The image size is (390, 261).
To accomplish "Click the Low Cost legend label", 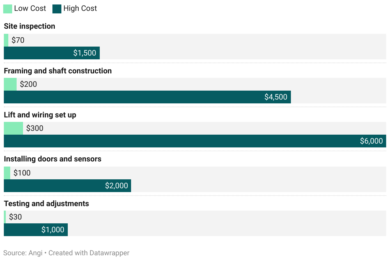I will point(30,9).
